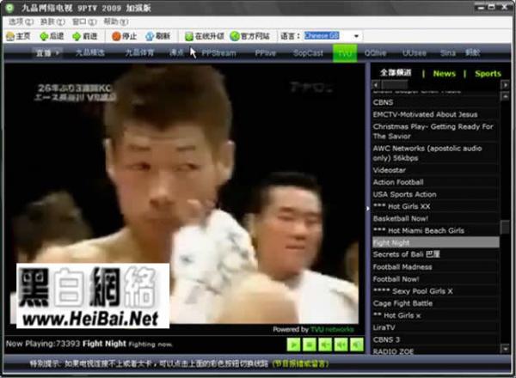Click the TVU networks link

332,329
